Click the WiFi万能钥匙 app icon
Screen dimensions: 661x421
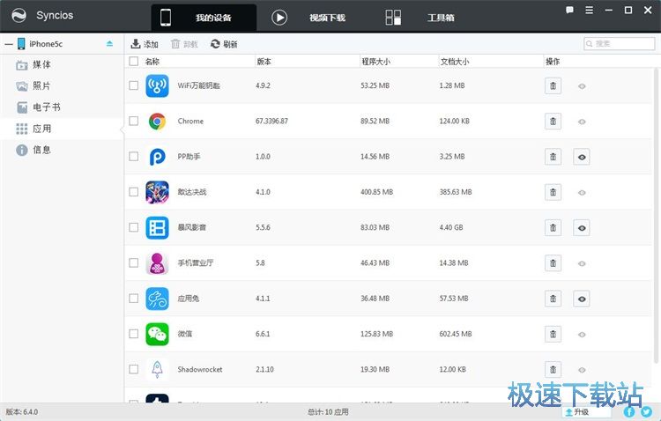tap(157, 85)
